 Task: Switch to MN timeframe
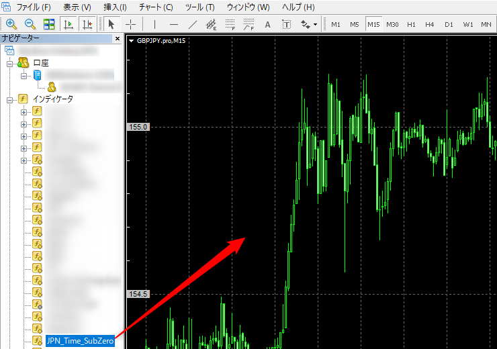coord(486,24)
